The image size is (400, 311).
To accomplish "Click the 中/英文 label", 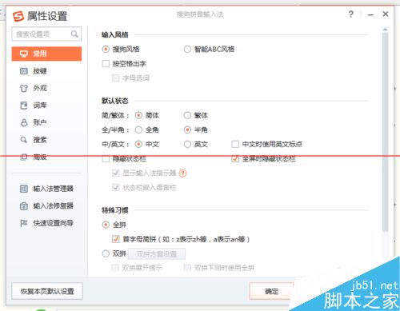I will click(x=115, y=144).
